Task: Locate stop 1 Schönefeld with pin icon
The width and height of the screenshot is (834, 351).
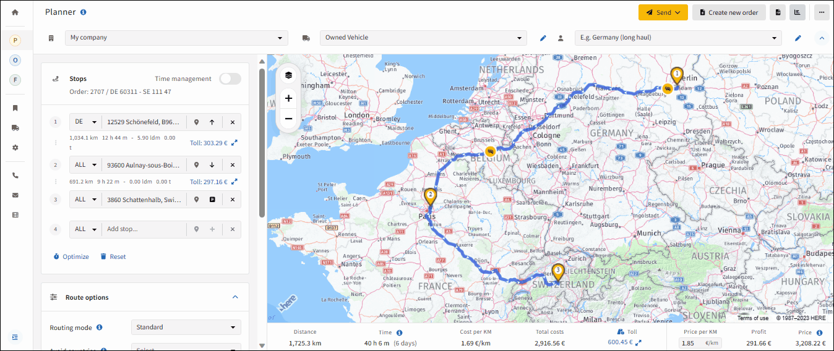Action: point(197,122)
